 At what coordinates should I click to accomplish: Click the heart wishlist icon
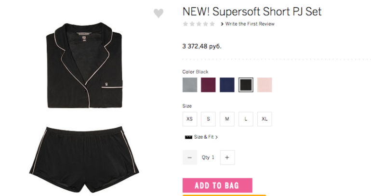pyautogui.click(x=159, y=13)
